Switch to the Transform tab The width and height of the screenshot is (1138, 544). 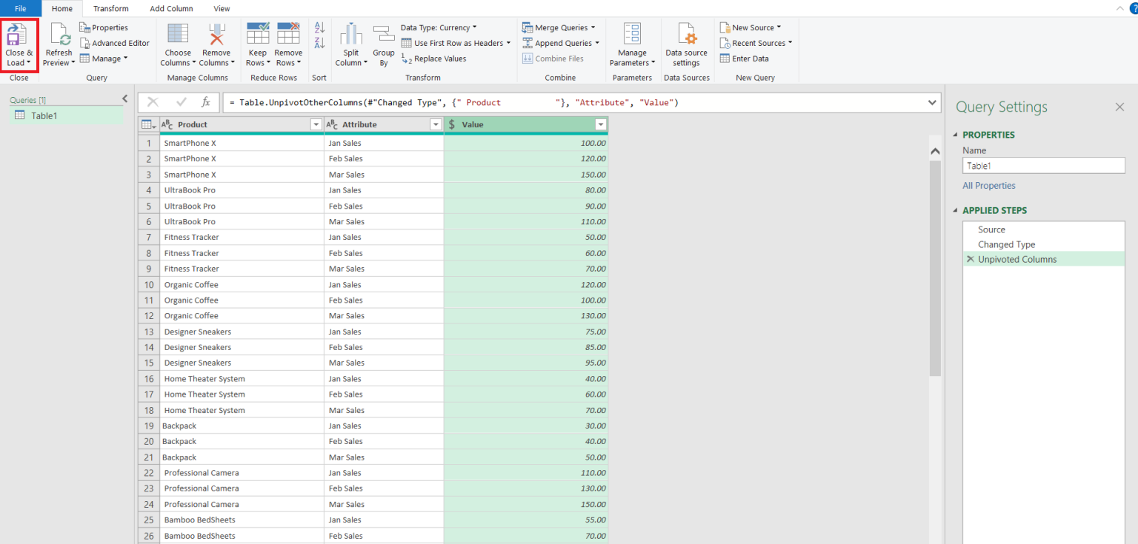(x=110, y=8)
